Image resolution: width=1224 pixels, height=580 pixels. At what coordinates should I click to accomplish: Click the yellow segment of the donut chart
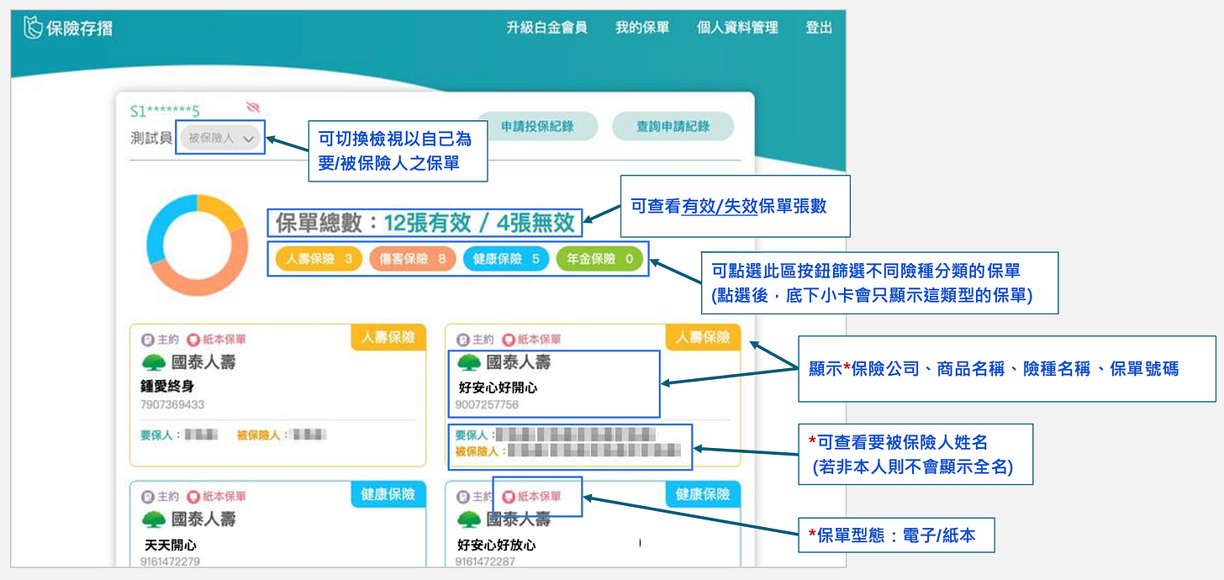(219, 208)
